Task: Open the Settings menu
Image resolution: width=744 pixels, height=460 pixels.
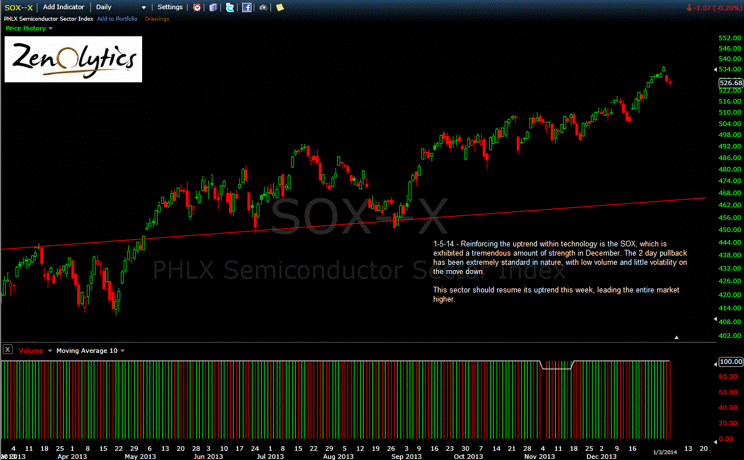Action: pos(170,7)
